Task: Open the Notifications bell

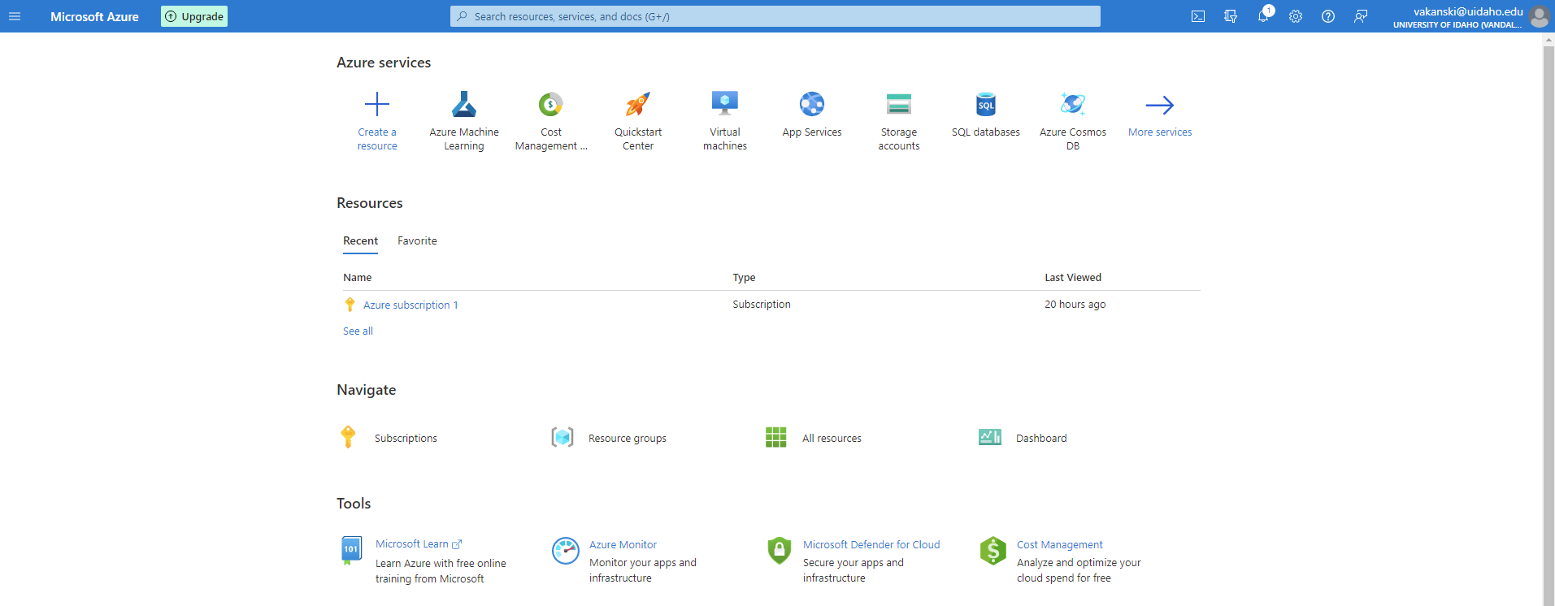Action: (1263, 16)
